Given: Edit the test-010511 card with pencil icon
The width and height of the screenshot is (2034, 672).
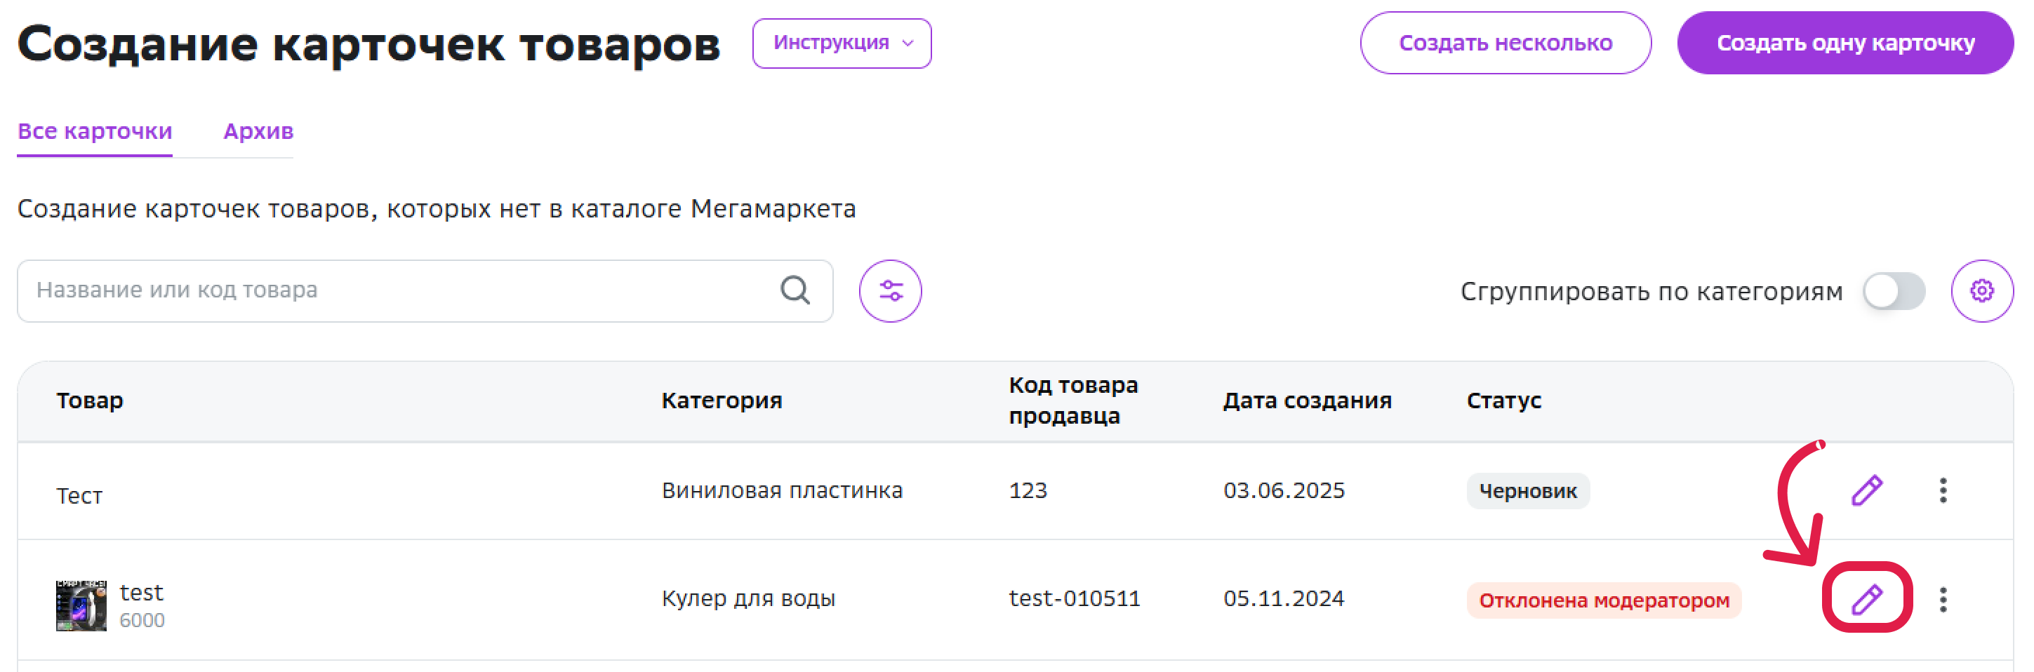Looking at the screenshot, I should click(x=1867, y=600).
